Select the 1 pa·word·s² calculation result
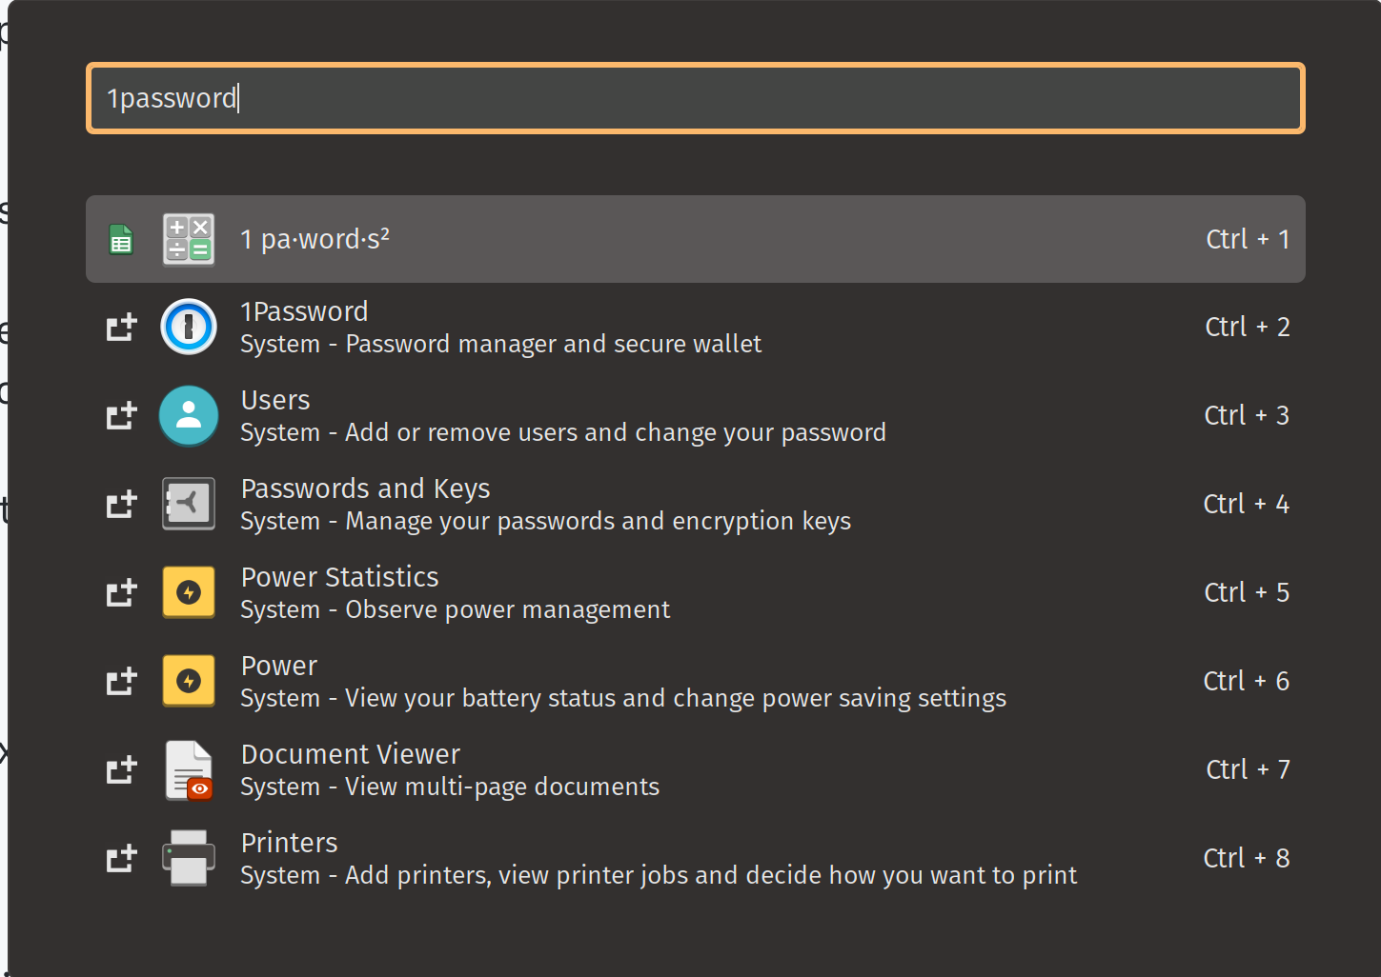 (x=696, y=239)
